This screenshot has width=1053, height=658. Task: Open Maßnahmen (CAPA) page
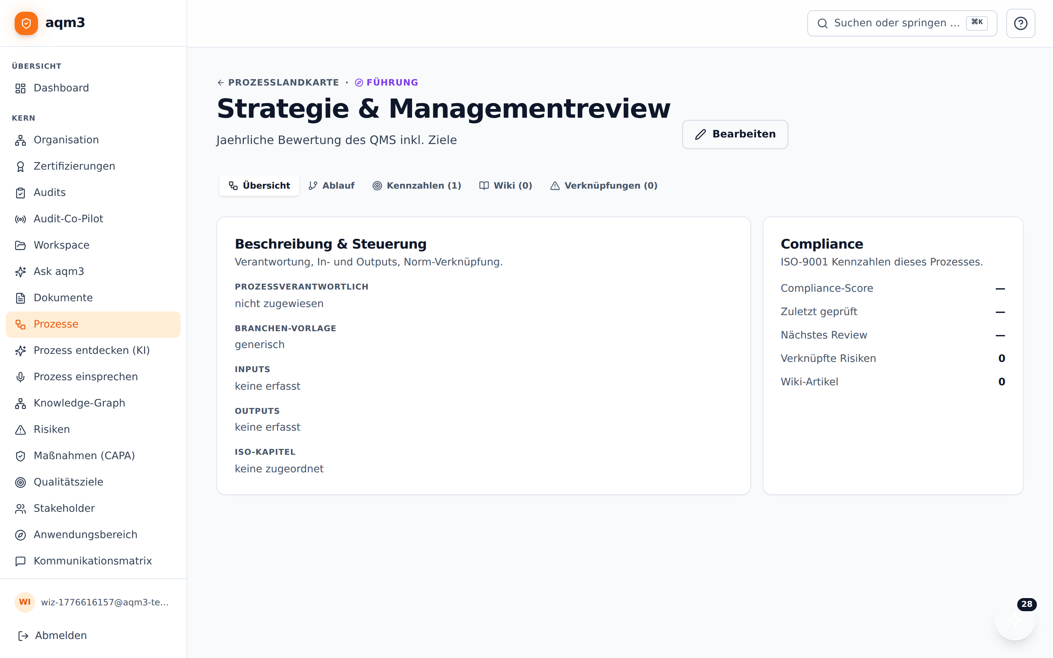click(x=93, y=456)
